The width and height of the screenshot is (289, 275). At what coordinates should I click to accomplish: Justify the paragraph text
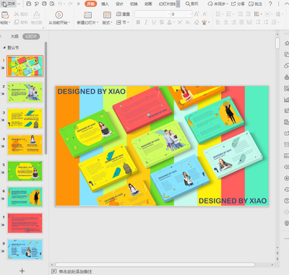[x=241, y=22]
